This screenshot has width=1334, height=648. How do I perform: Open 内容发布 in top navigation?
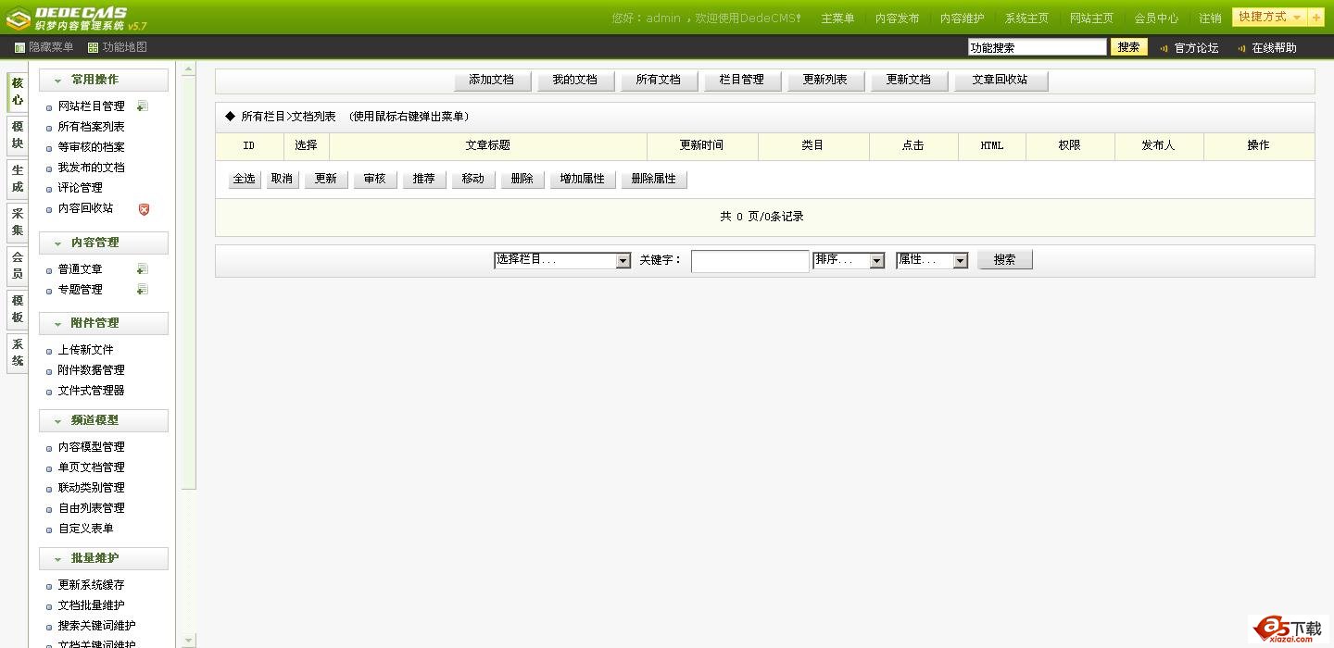click(x=897, y=19)
